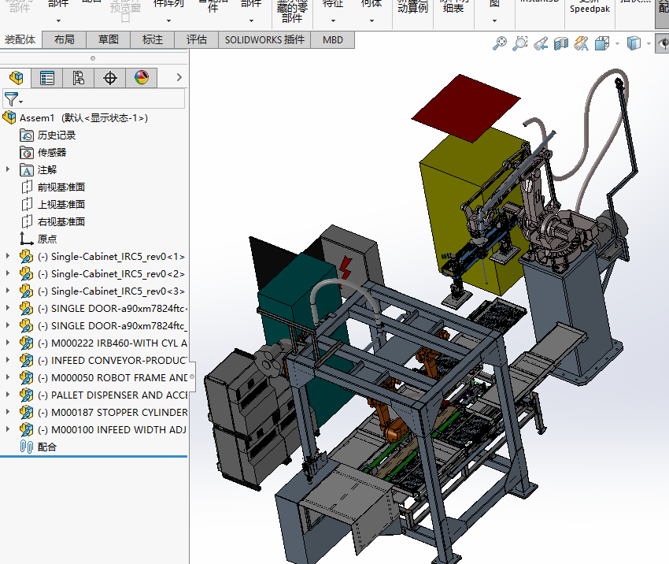Expand the 注解 annotations folder
Image resolution: width=669 pixels, height=564 pixels.
[8, 169]
